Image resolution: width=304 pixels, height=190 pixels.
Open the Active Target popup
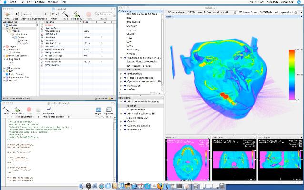11,14
